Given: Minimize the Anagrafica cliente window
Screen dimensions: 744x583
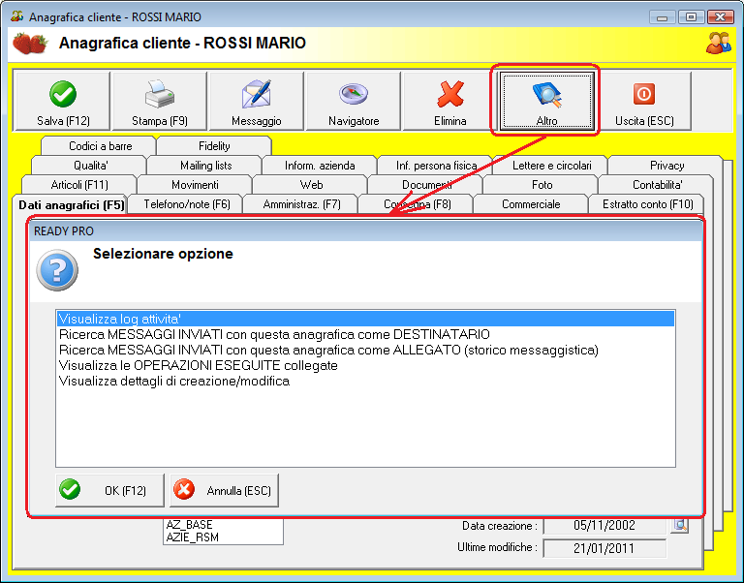Looking at the screenshot, I should [x=663, y=17].
